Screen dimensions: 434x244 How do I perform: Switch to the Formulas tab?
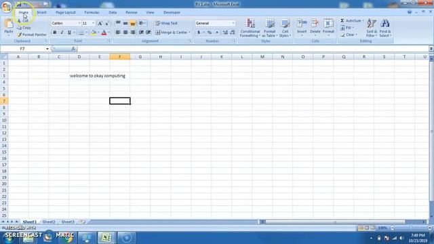click(92, 12)
